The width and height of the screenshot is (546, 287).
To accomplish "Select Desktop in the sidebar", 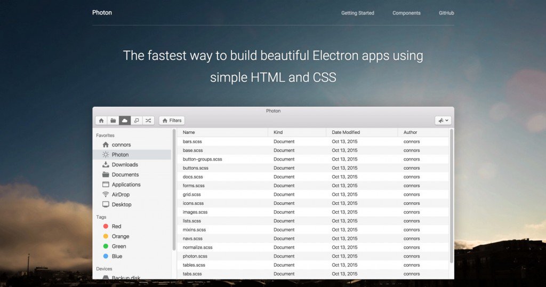I will [x=132, y=204].
